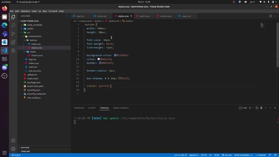
Task: Click the Go Live status bar button
Action: coord(227,155)
